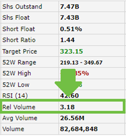Click the green 323.15 target price
This screenshot has height=136, width=126.
71,51
